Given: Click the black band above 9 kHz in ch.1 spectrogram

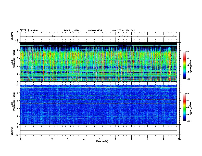Looking at the screenshot, I should click(x=98, y=44).
